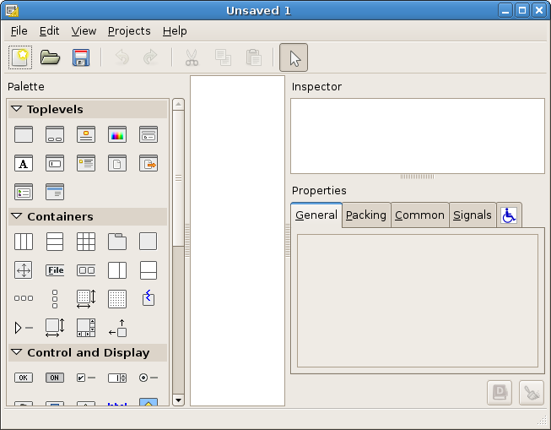Viewport: 551px width, 430px height.
Task: Select the Expander widget in Containers
Action: pyautogui.click(x=24, y=328)
